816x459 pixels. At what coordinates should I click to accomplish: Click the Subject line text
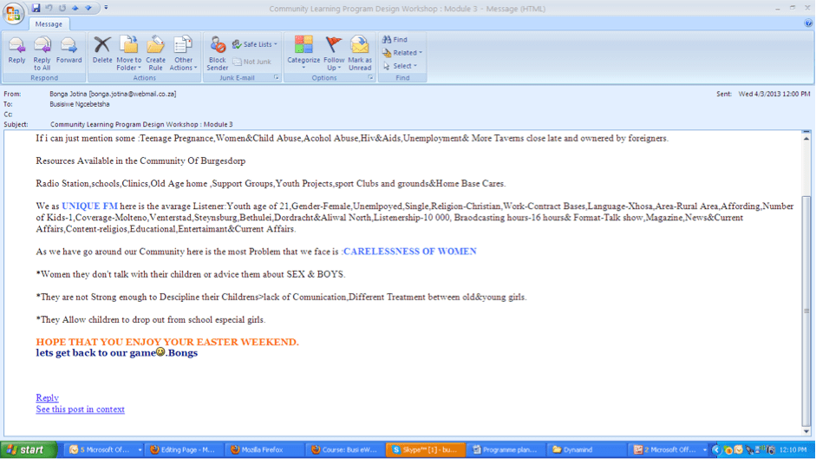click(141, 125)
